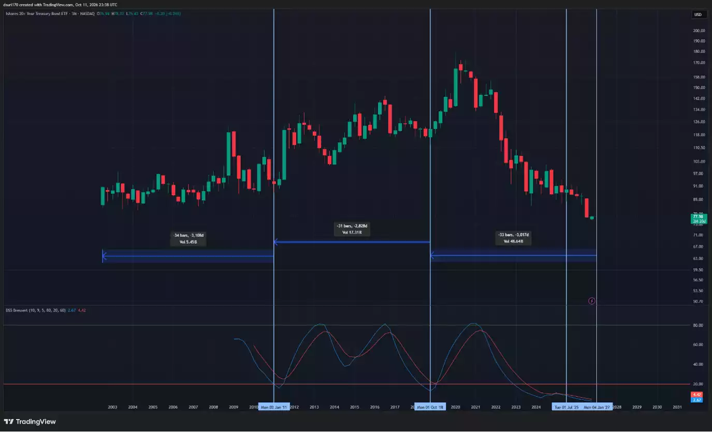Click the 170.00 price scale value
The image size is (712, 433).
click(x=699, y=63)
